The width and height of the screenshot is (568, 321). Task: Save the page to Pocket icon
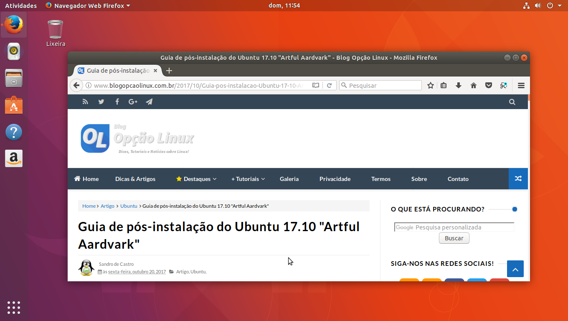pos(489,85)
